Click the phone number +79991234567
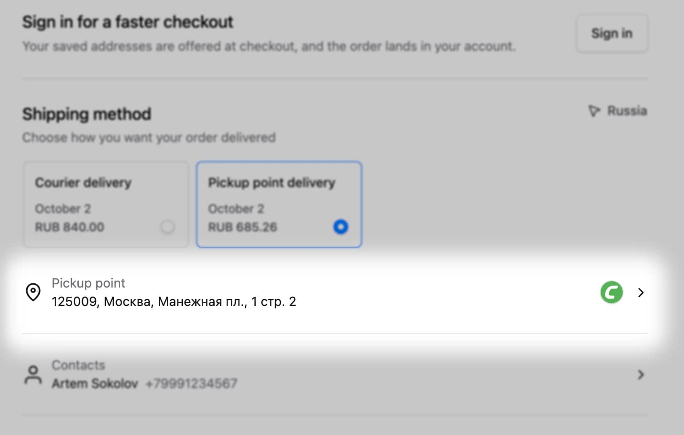Screen dimensions: 684x435 click(x=192, y=383)
